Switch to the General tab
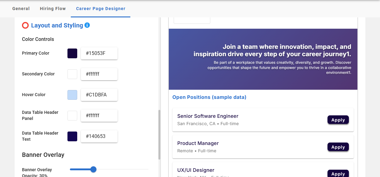The height and width of the screenshot is (177, 380). (21, 9)
